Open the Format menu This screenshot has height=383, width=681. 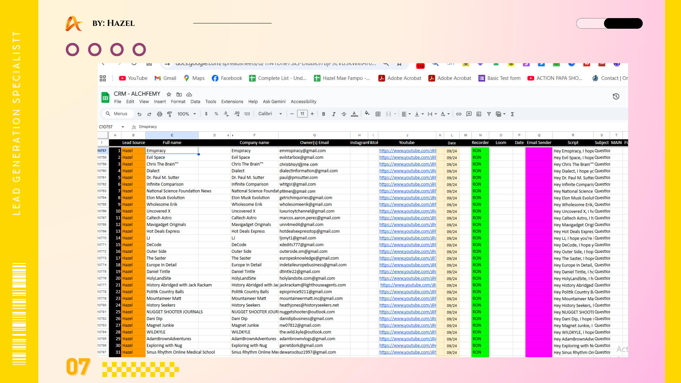pos(178,101)
